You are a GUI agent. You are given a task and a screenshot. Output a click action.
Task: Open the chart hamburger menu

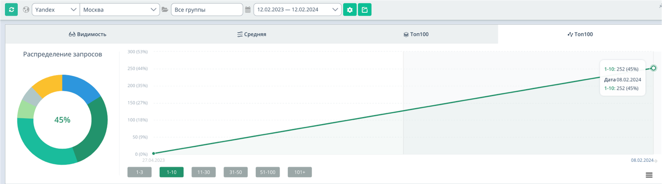point(649,176)
